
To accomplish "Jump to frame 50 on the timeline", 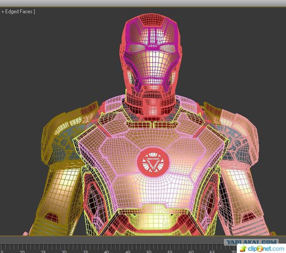I will click(149, 252).
